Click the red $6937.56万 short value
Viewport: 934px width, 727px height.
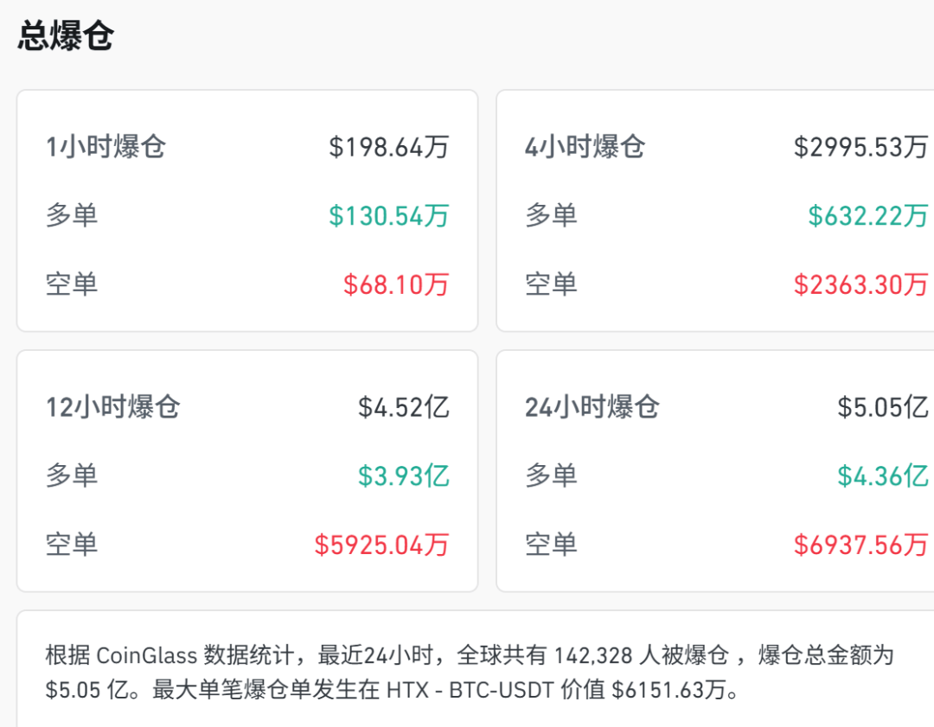(861, 545)
